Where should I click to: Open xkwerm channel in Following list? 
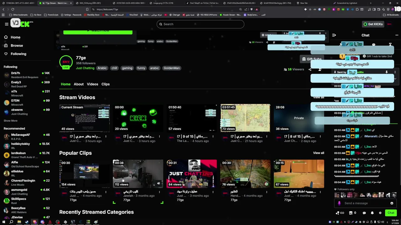pos(27,112)
